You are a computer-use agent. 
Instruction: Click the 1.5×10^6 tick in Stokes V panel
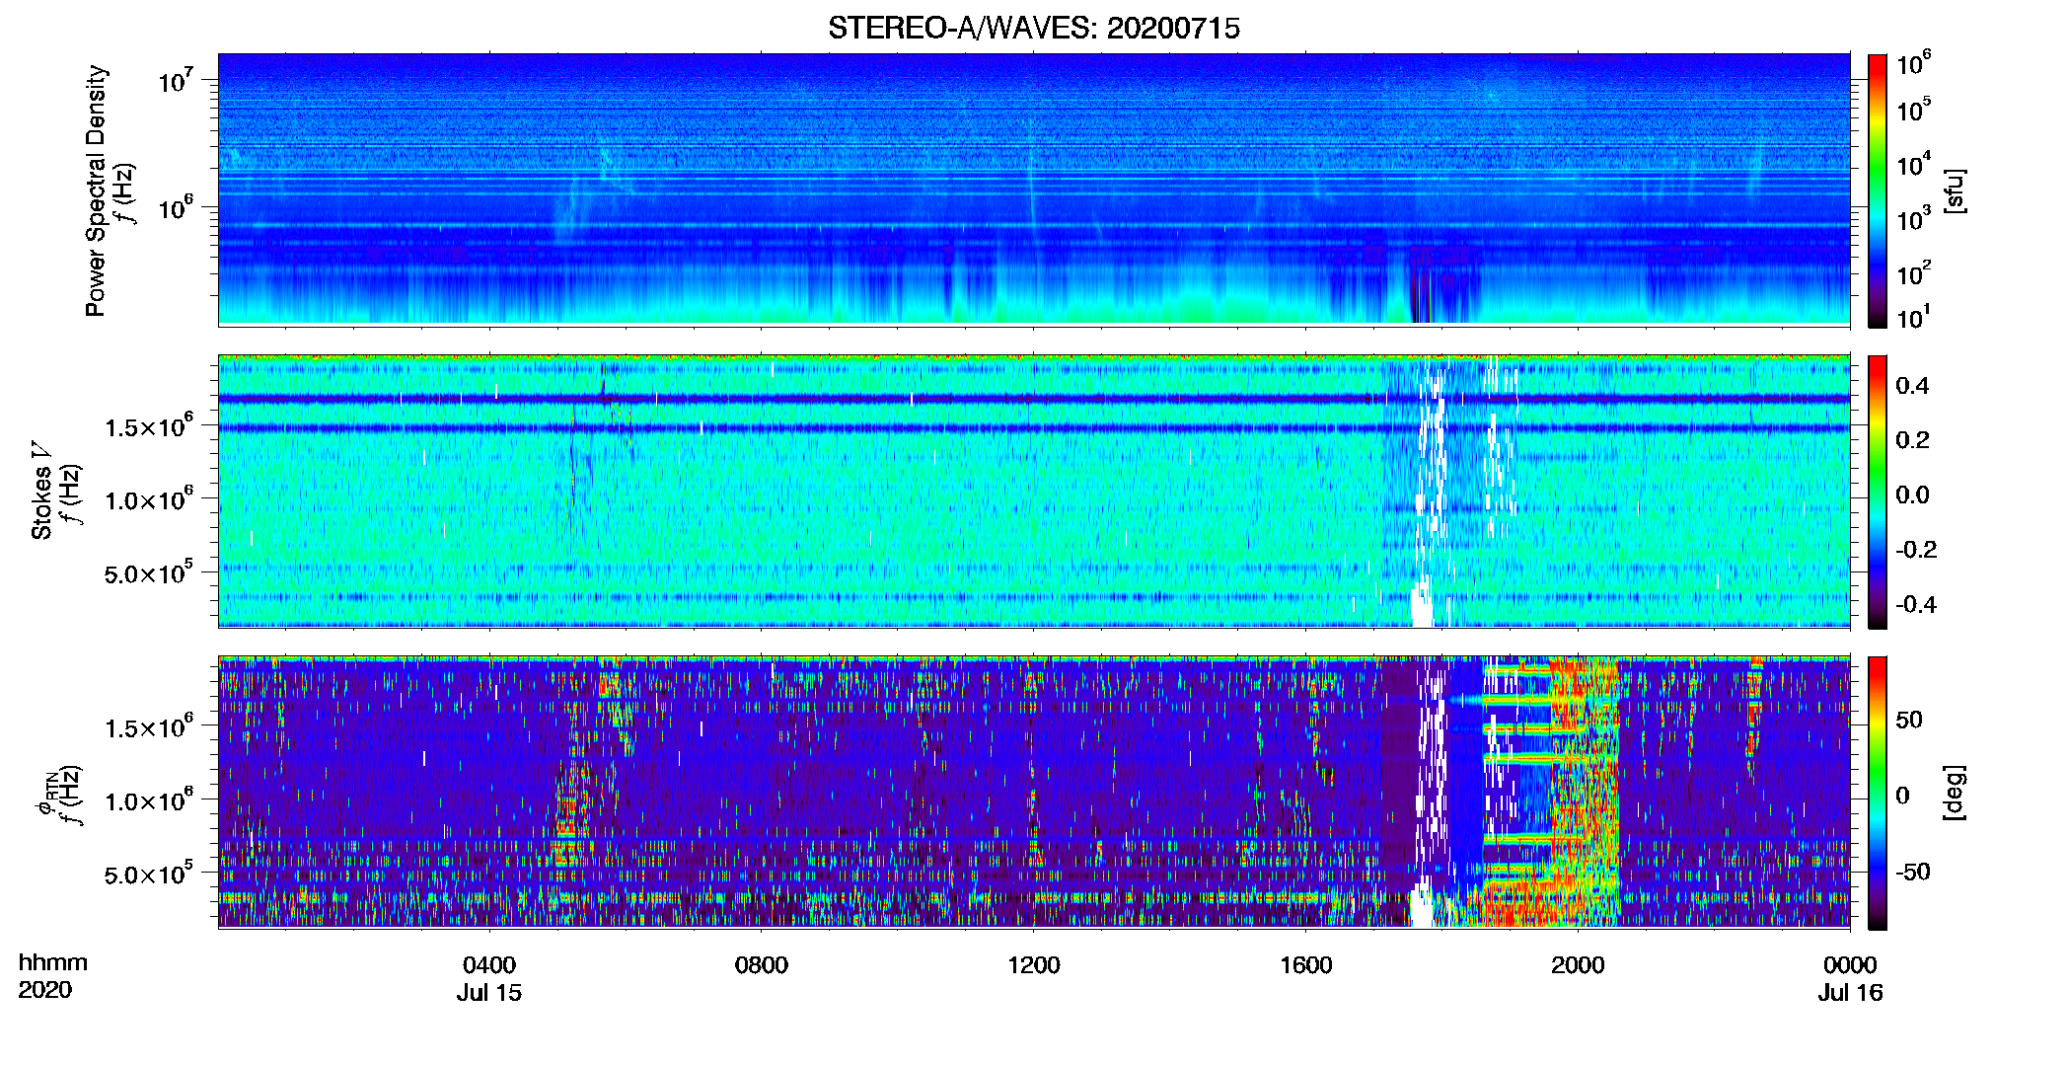click(x=148, y=425)
